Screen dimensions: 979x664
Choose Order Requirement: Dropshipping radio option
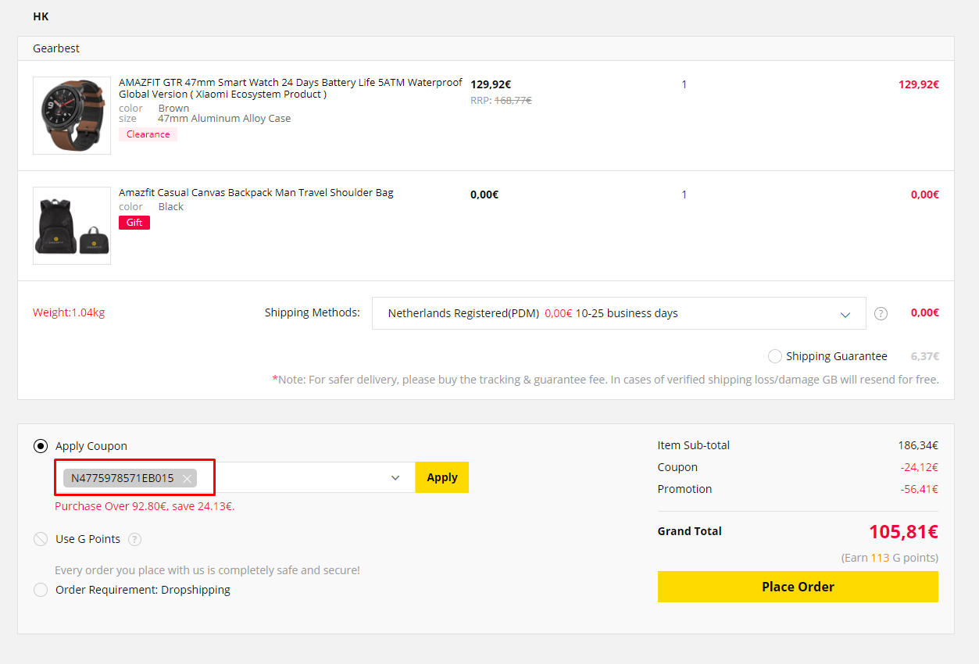coord(41,590)
